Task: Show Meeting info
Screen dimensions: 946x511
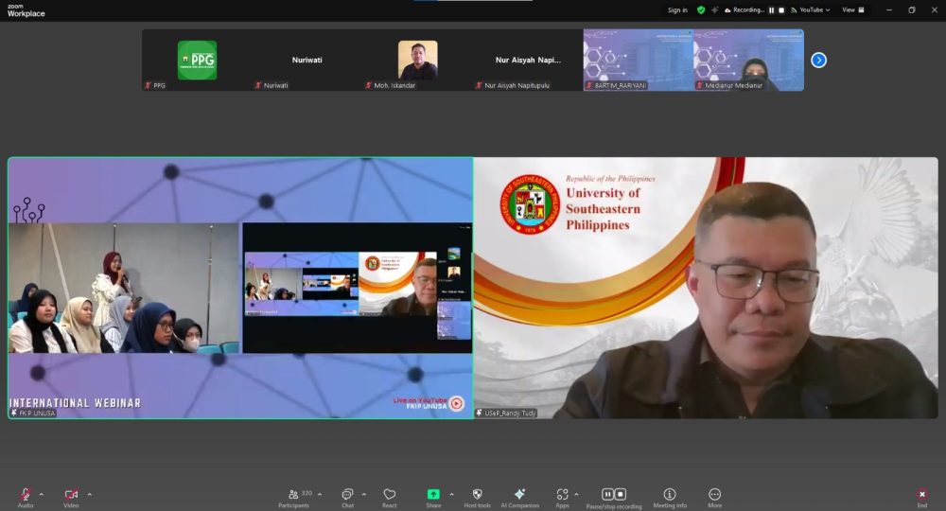Action: click(670, 495)
